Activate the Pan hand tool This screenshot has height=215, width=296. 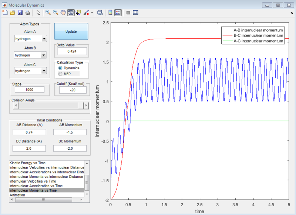click(63, 13)
